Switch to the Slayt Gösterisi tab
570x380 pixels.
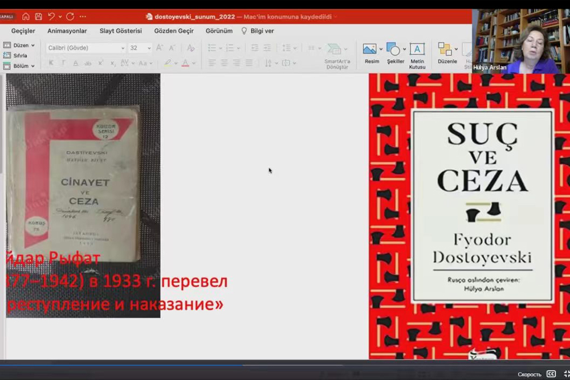point(120,31)
